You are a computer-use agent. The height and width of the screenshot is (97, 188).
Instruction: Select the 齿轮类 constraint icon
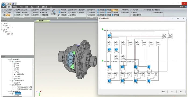point(22,12)
